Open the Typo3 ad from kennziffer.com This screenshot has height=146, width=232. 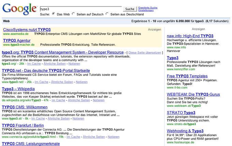click(x=173, y=58)
